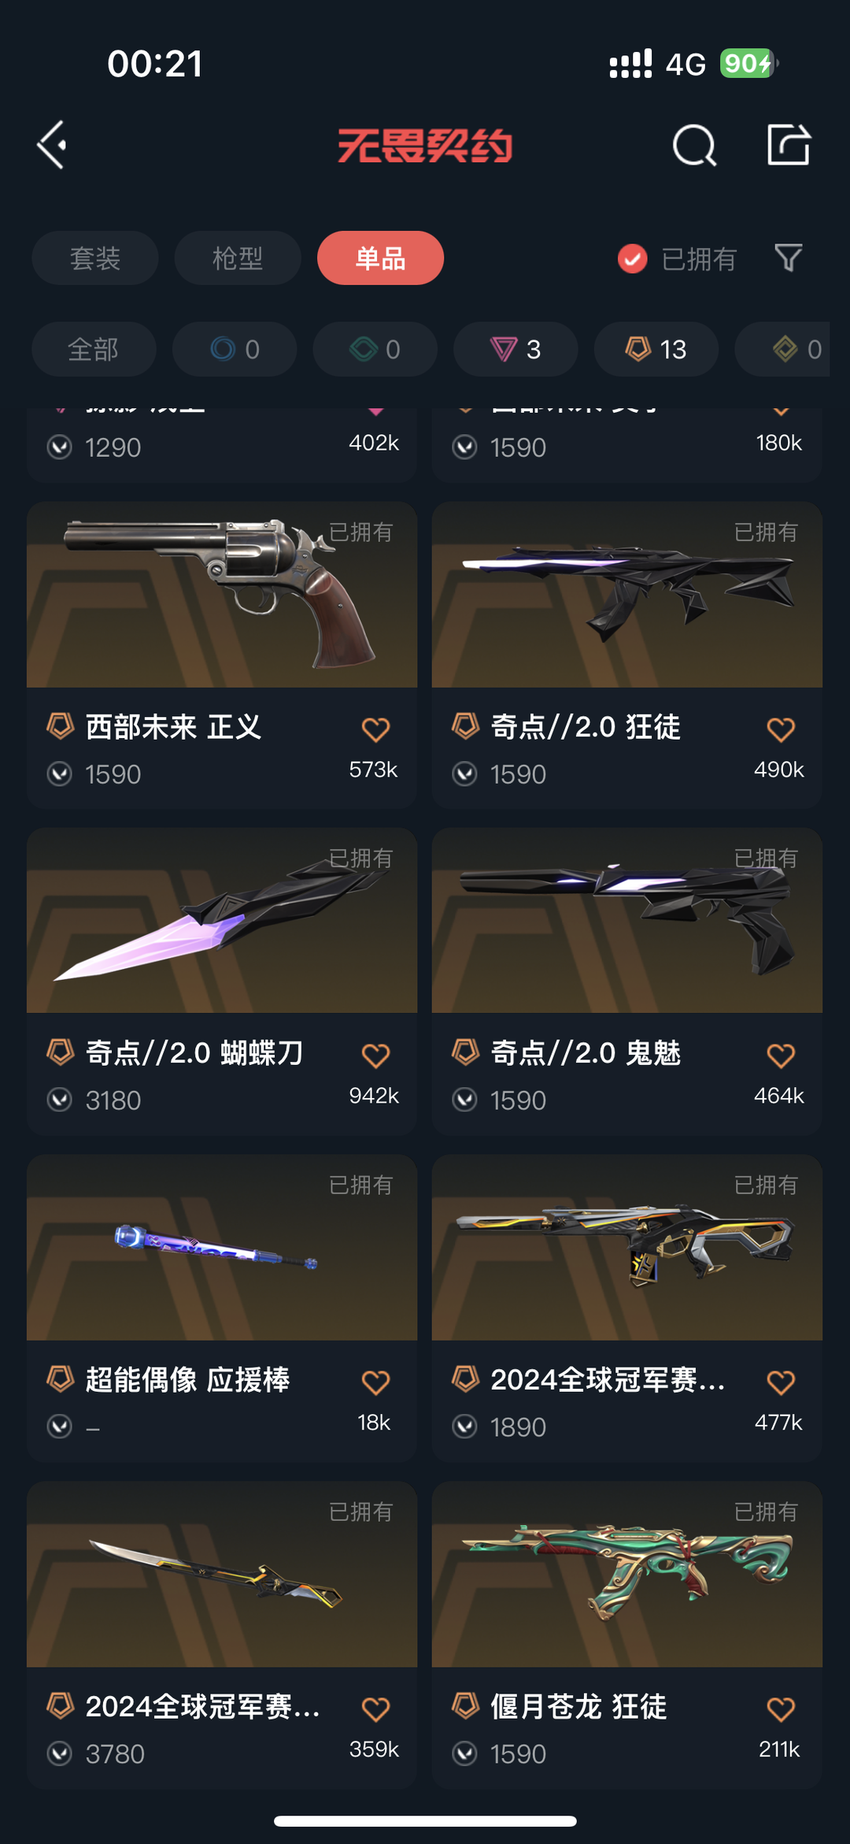The image size is (850, 1844).
Task: Select the blue circle tier filter
Action: coord(235,349)
